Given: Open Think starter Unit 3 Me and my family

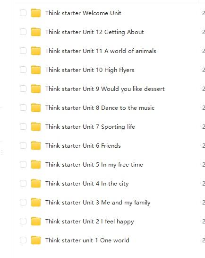Looking at the screenshot, I should pos(98,203).
